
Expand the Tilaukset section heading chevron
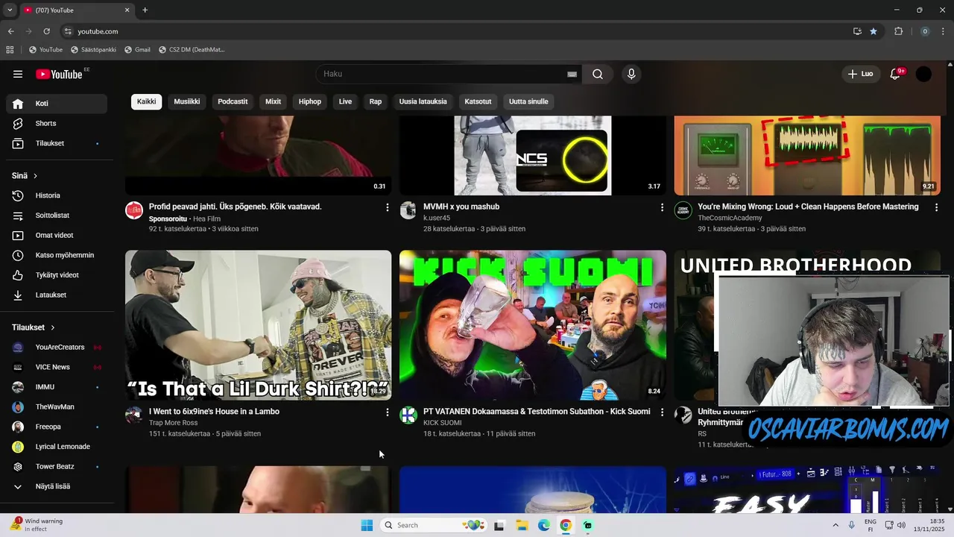tap(52, 327)
